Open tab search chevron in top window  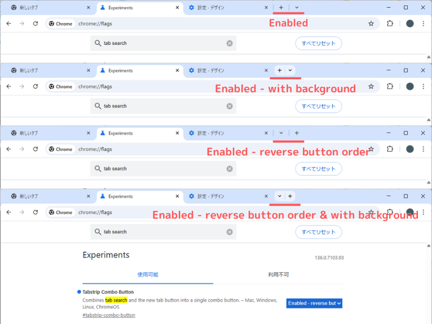coord(296,8)
